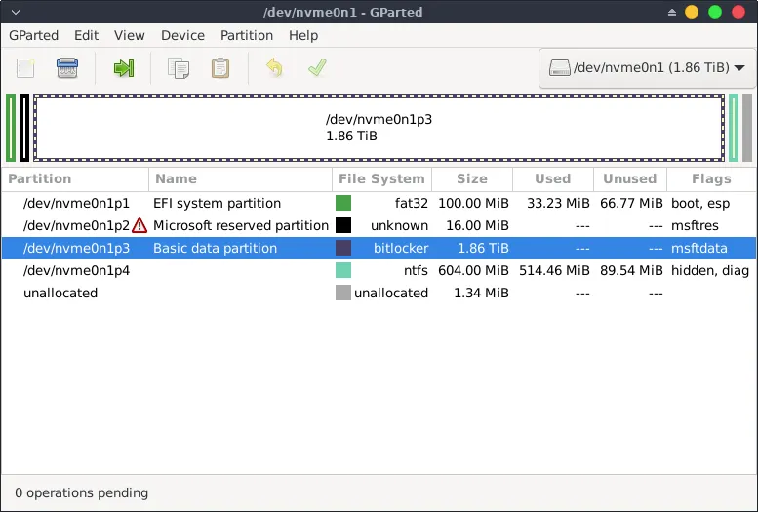Click the Delete partition toolbar icon
The image size is (758, 512).
67,68
